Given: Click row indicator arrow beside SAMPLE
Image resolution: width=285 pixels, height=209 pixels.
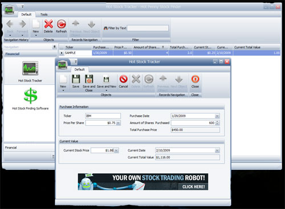Looking at the screenshot, I should point(62,53).
